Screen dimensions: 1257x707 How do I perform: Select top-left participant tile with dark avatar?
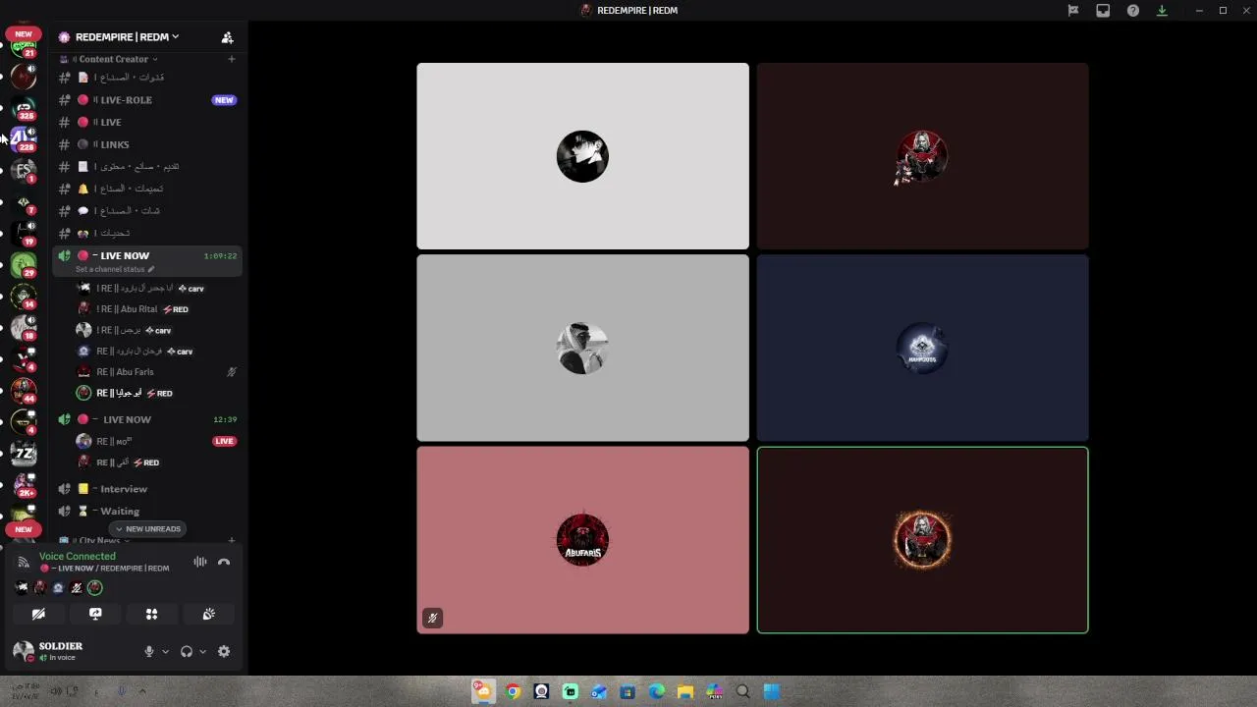tap(582, 156)
